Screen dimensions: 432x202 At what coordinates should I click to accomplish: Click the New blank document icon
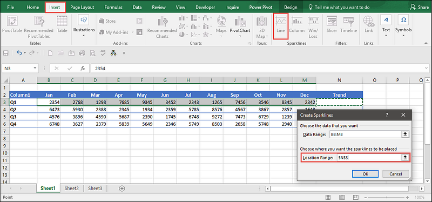click(50, 53)
